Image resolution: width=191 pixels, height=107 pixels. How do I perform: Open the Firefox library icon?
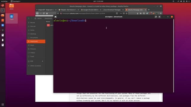[141, 13]
